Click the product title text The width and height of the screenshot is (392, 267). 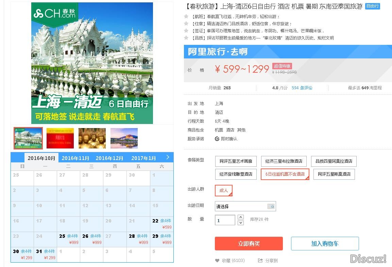273,6
